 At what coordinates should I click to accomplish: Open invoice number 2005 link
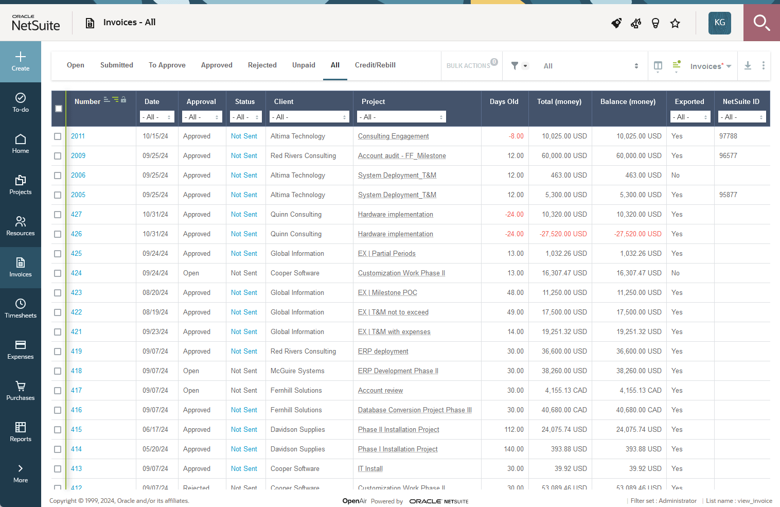pyautogui.click(x=78, y=195)
